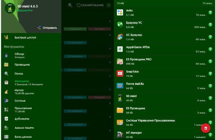Open Обзор tool

point(31,56)
